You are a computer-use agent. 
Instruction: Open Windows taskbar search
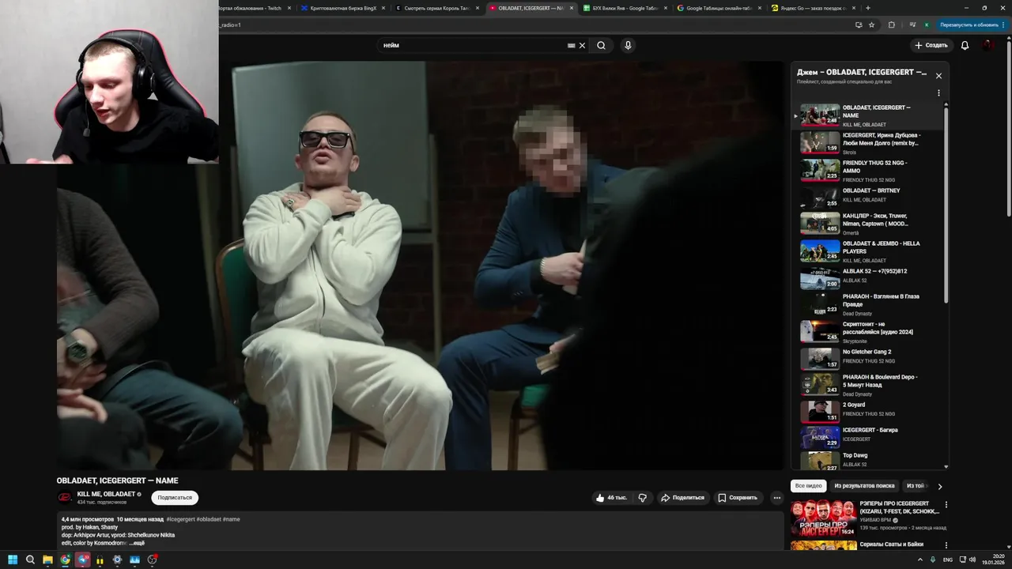click(30, 560)
